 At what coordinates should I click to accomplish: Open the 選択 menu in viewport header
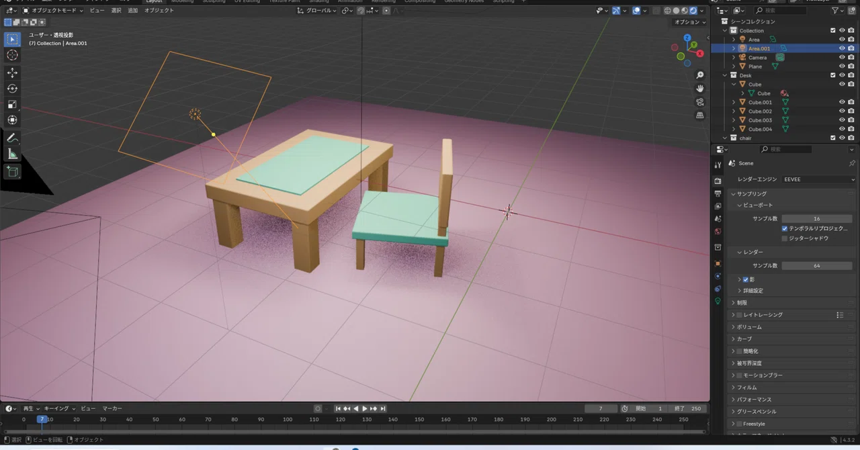point(116,10)
